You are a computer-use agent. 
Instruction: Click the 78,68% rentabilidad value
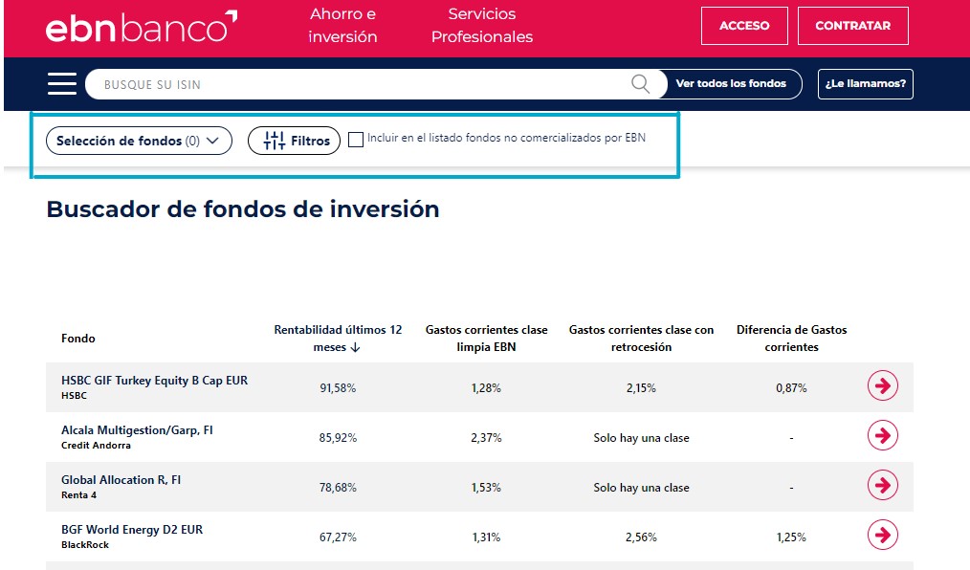pyautogui.click(x=338, y=488)
